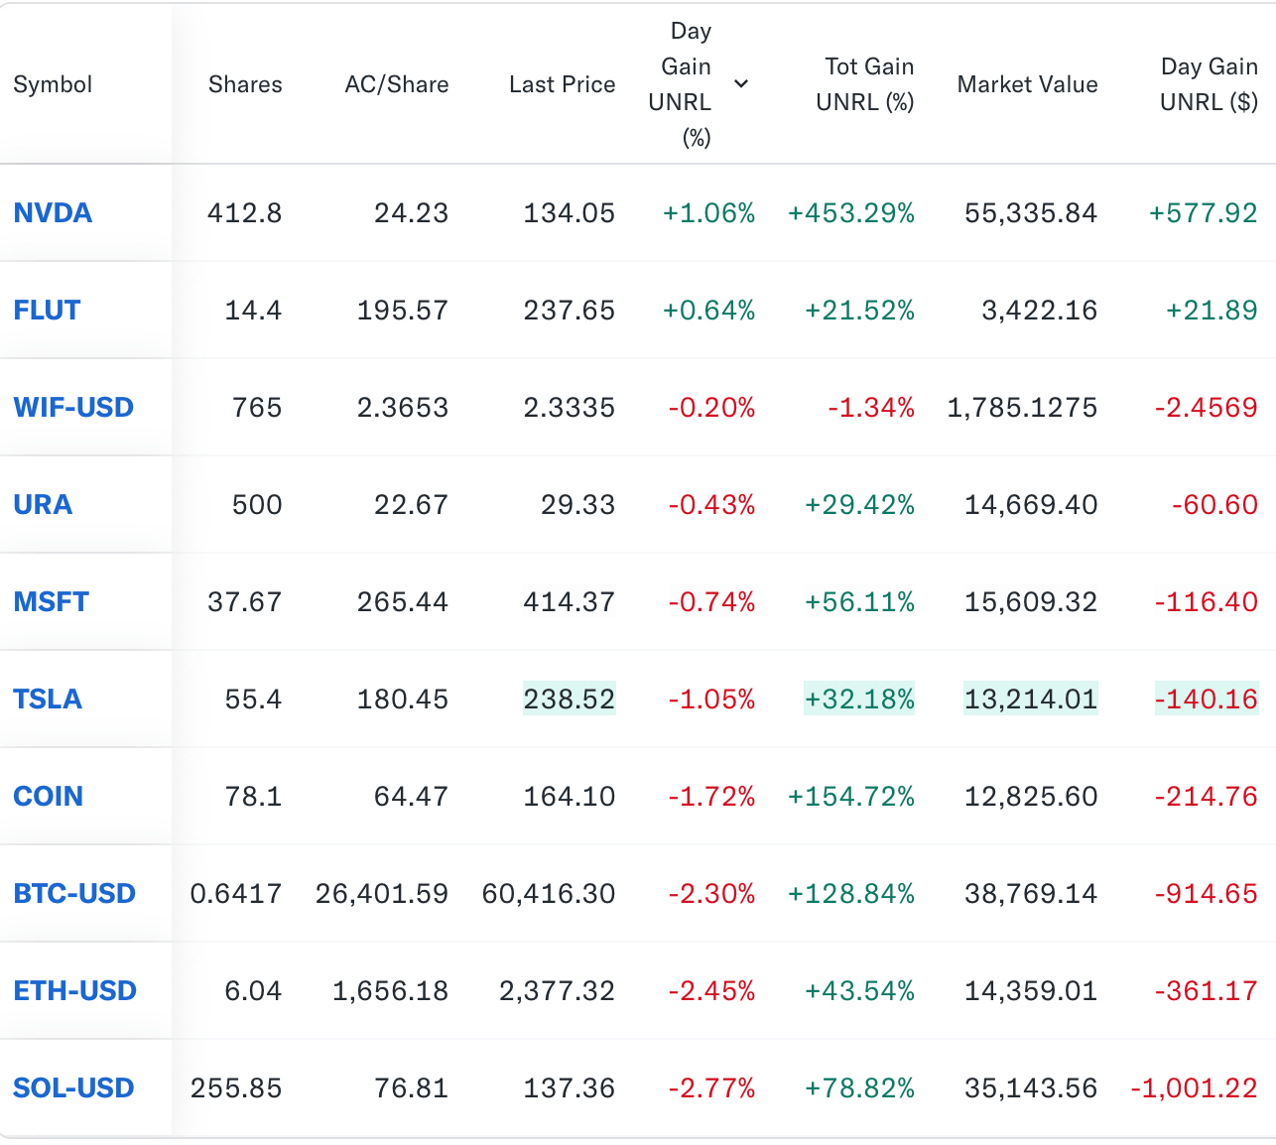The image size is (1276, 1145).
Task: Select WIF-USD day loss -2.4569
Action: pyautogui.click(x=1207, y=408)
